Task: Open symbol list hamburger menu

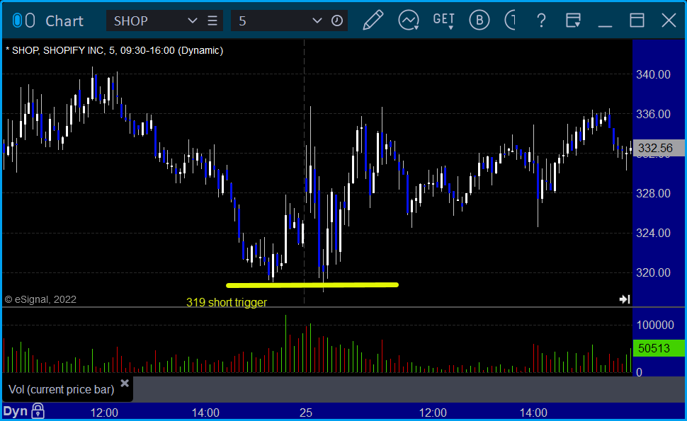Action: point(212,21)
